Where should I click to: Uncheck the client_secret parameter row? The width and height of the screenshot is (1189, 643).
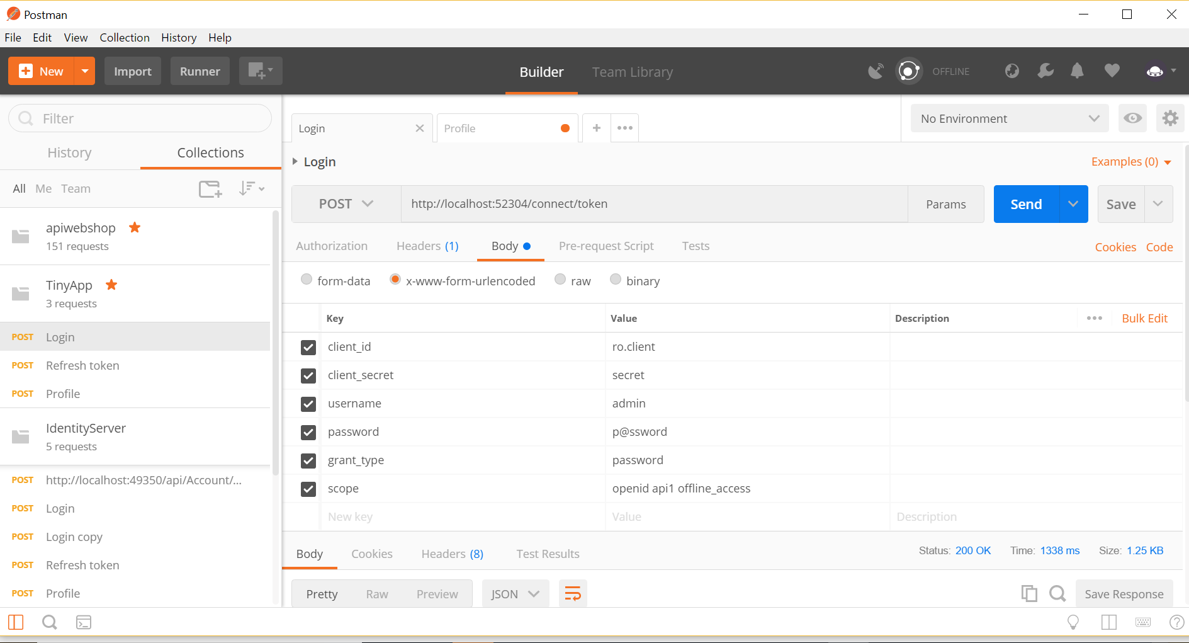[x=308, y=375]
